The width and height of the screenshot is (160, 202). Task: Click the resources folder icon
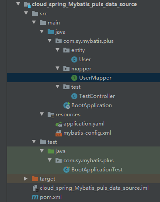tap(51, 115)
